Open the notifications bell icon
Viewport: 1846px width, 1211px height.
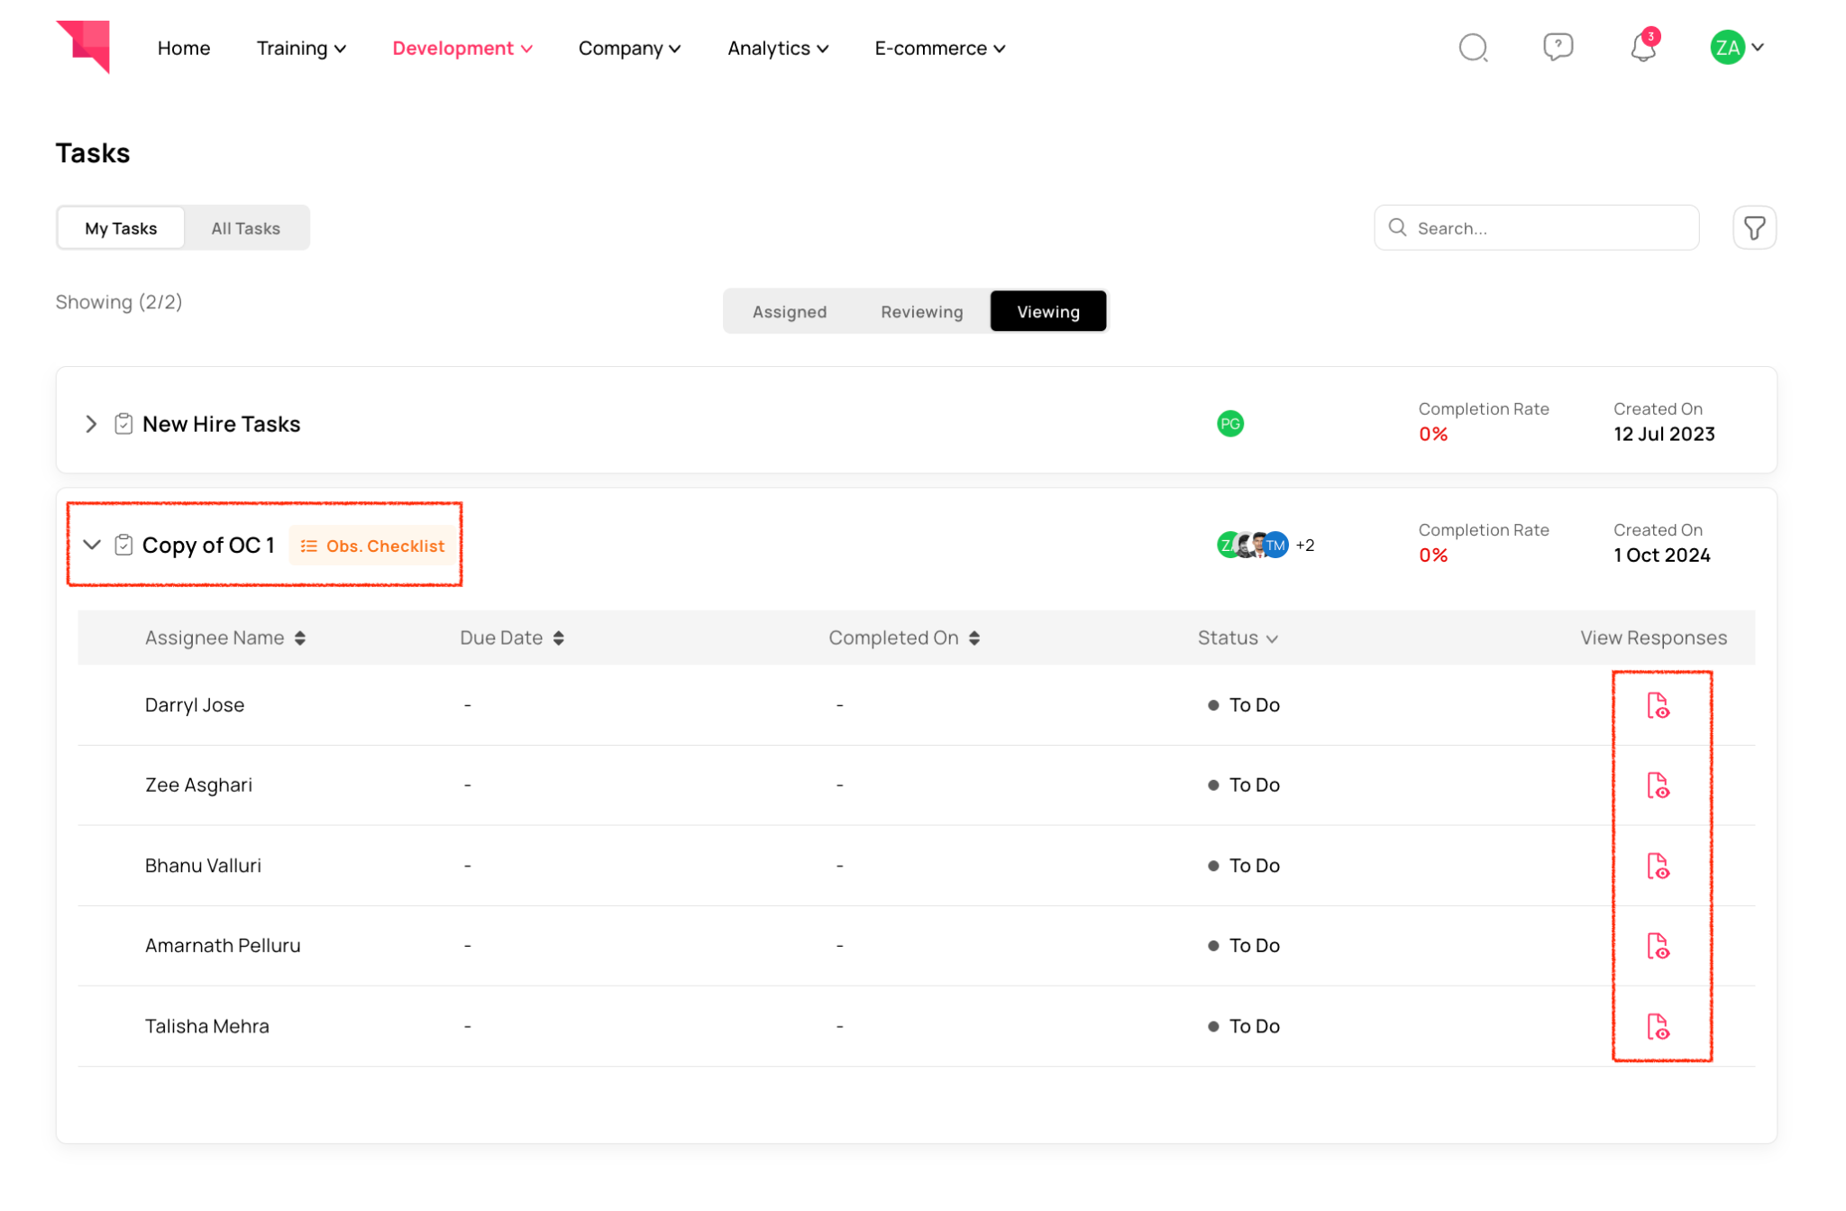tap(1642, 48)
